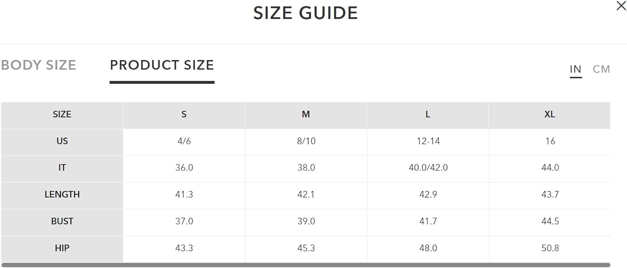Click the HIP row label
The height and width of the screenshot is (268, 627).
[62, 248]
